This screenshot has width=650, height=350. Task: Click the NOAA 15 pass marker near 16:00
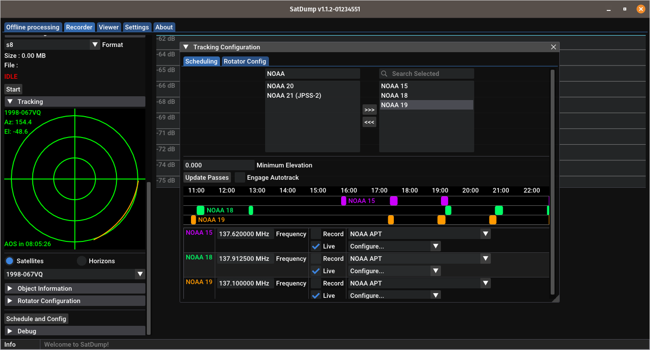click(x=344, y=201)
